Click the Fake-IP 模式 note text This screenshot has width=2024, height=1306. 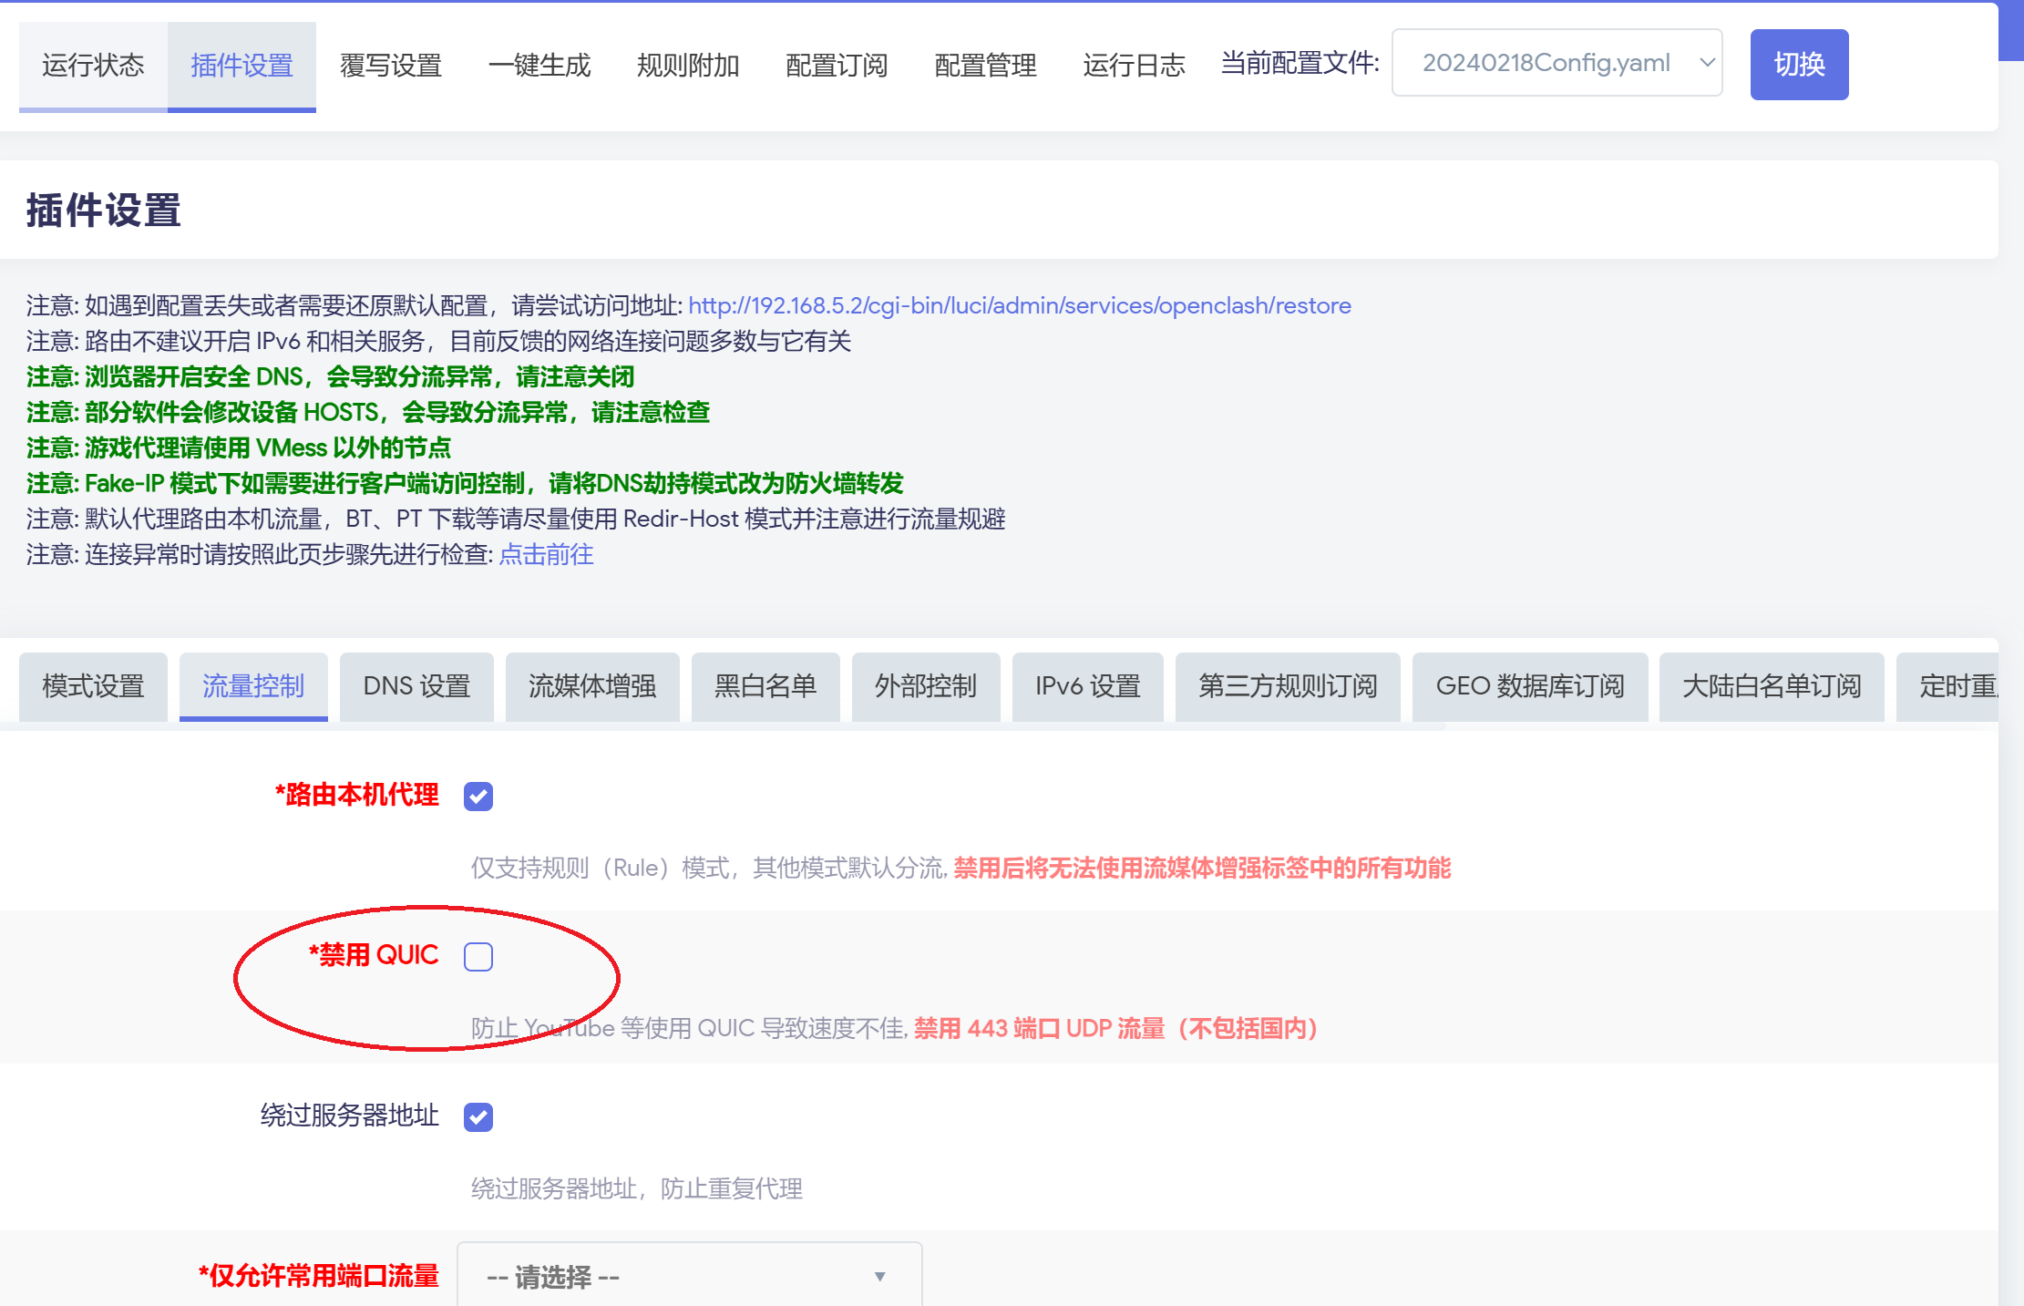coord(465,483)
